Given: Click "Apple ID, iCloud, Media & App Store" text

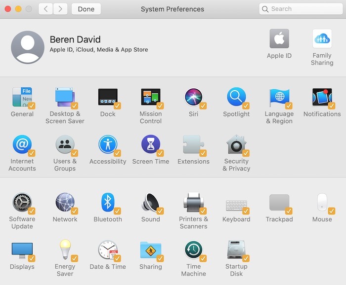Looking at the screenshot, I should pyautogui.click(x=99, y=50).
